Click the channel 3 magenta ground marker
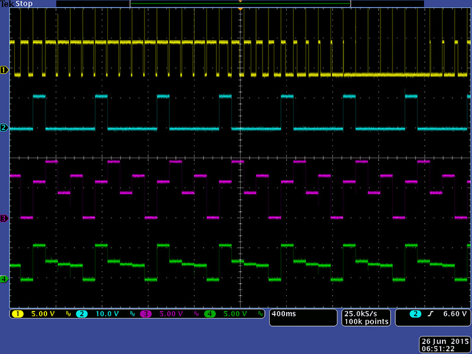The width and height of the screenshot is (472, 354). click(x=4, y=218)
